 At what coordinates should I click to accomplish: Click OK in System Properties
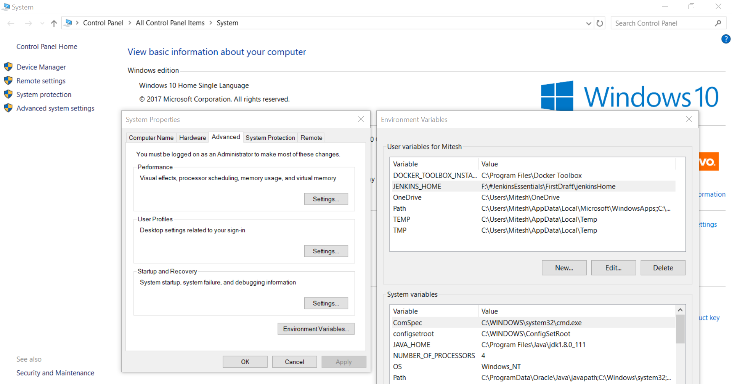[245, 362]
